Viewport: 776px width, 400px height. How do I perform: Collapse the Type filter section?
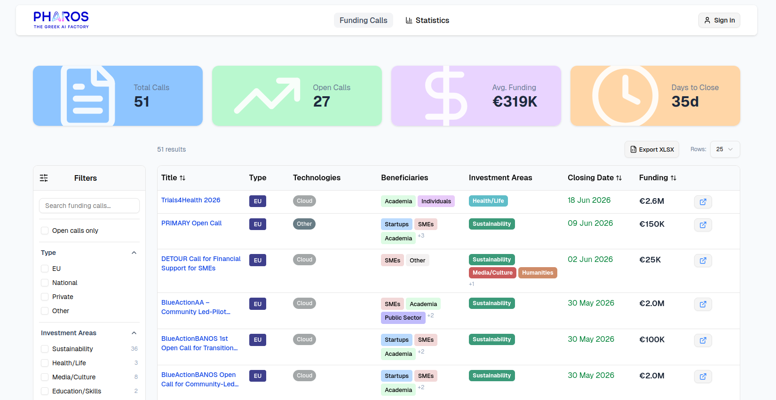(x=134, y=253)
